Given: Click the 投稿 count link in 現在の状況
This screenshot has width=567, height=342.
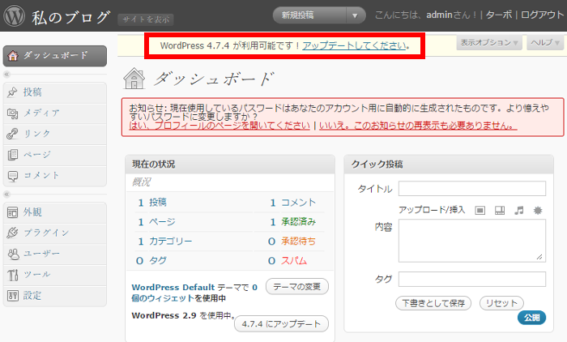Looking at the screenshot, I should [x=158, y=203].
